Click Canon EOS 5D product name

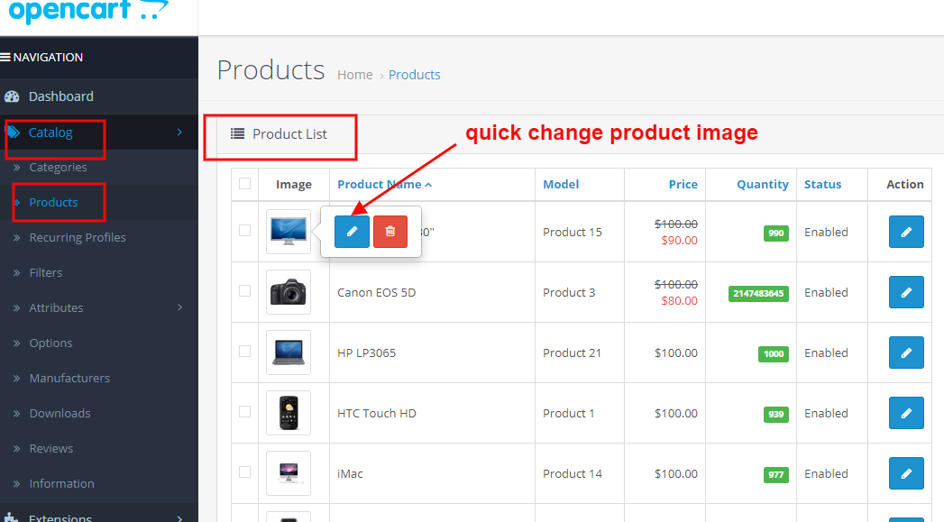point(376,293)
